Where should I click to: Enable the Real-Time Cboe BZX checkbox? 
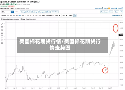[x=21, y=19]
